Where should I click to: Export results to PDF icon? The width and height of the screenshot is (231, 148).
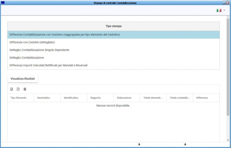pos(18,89)
